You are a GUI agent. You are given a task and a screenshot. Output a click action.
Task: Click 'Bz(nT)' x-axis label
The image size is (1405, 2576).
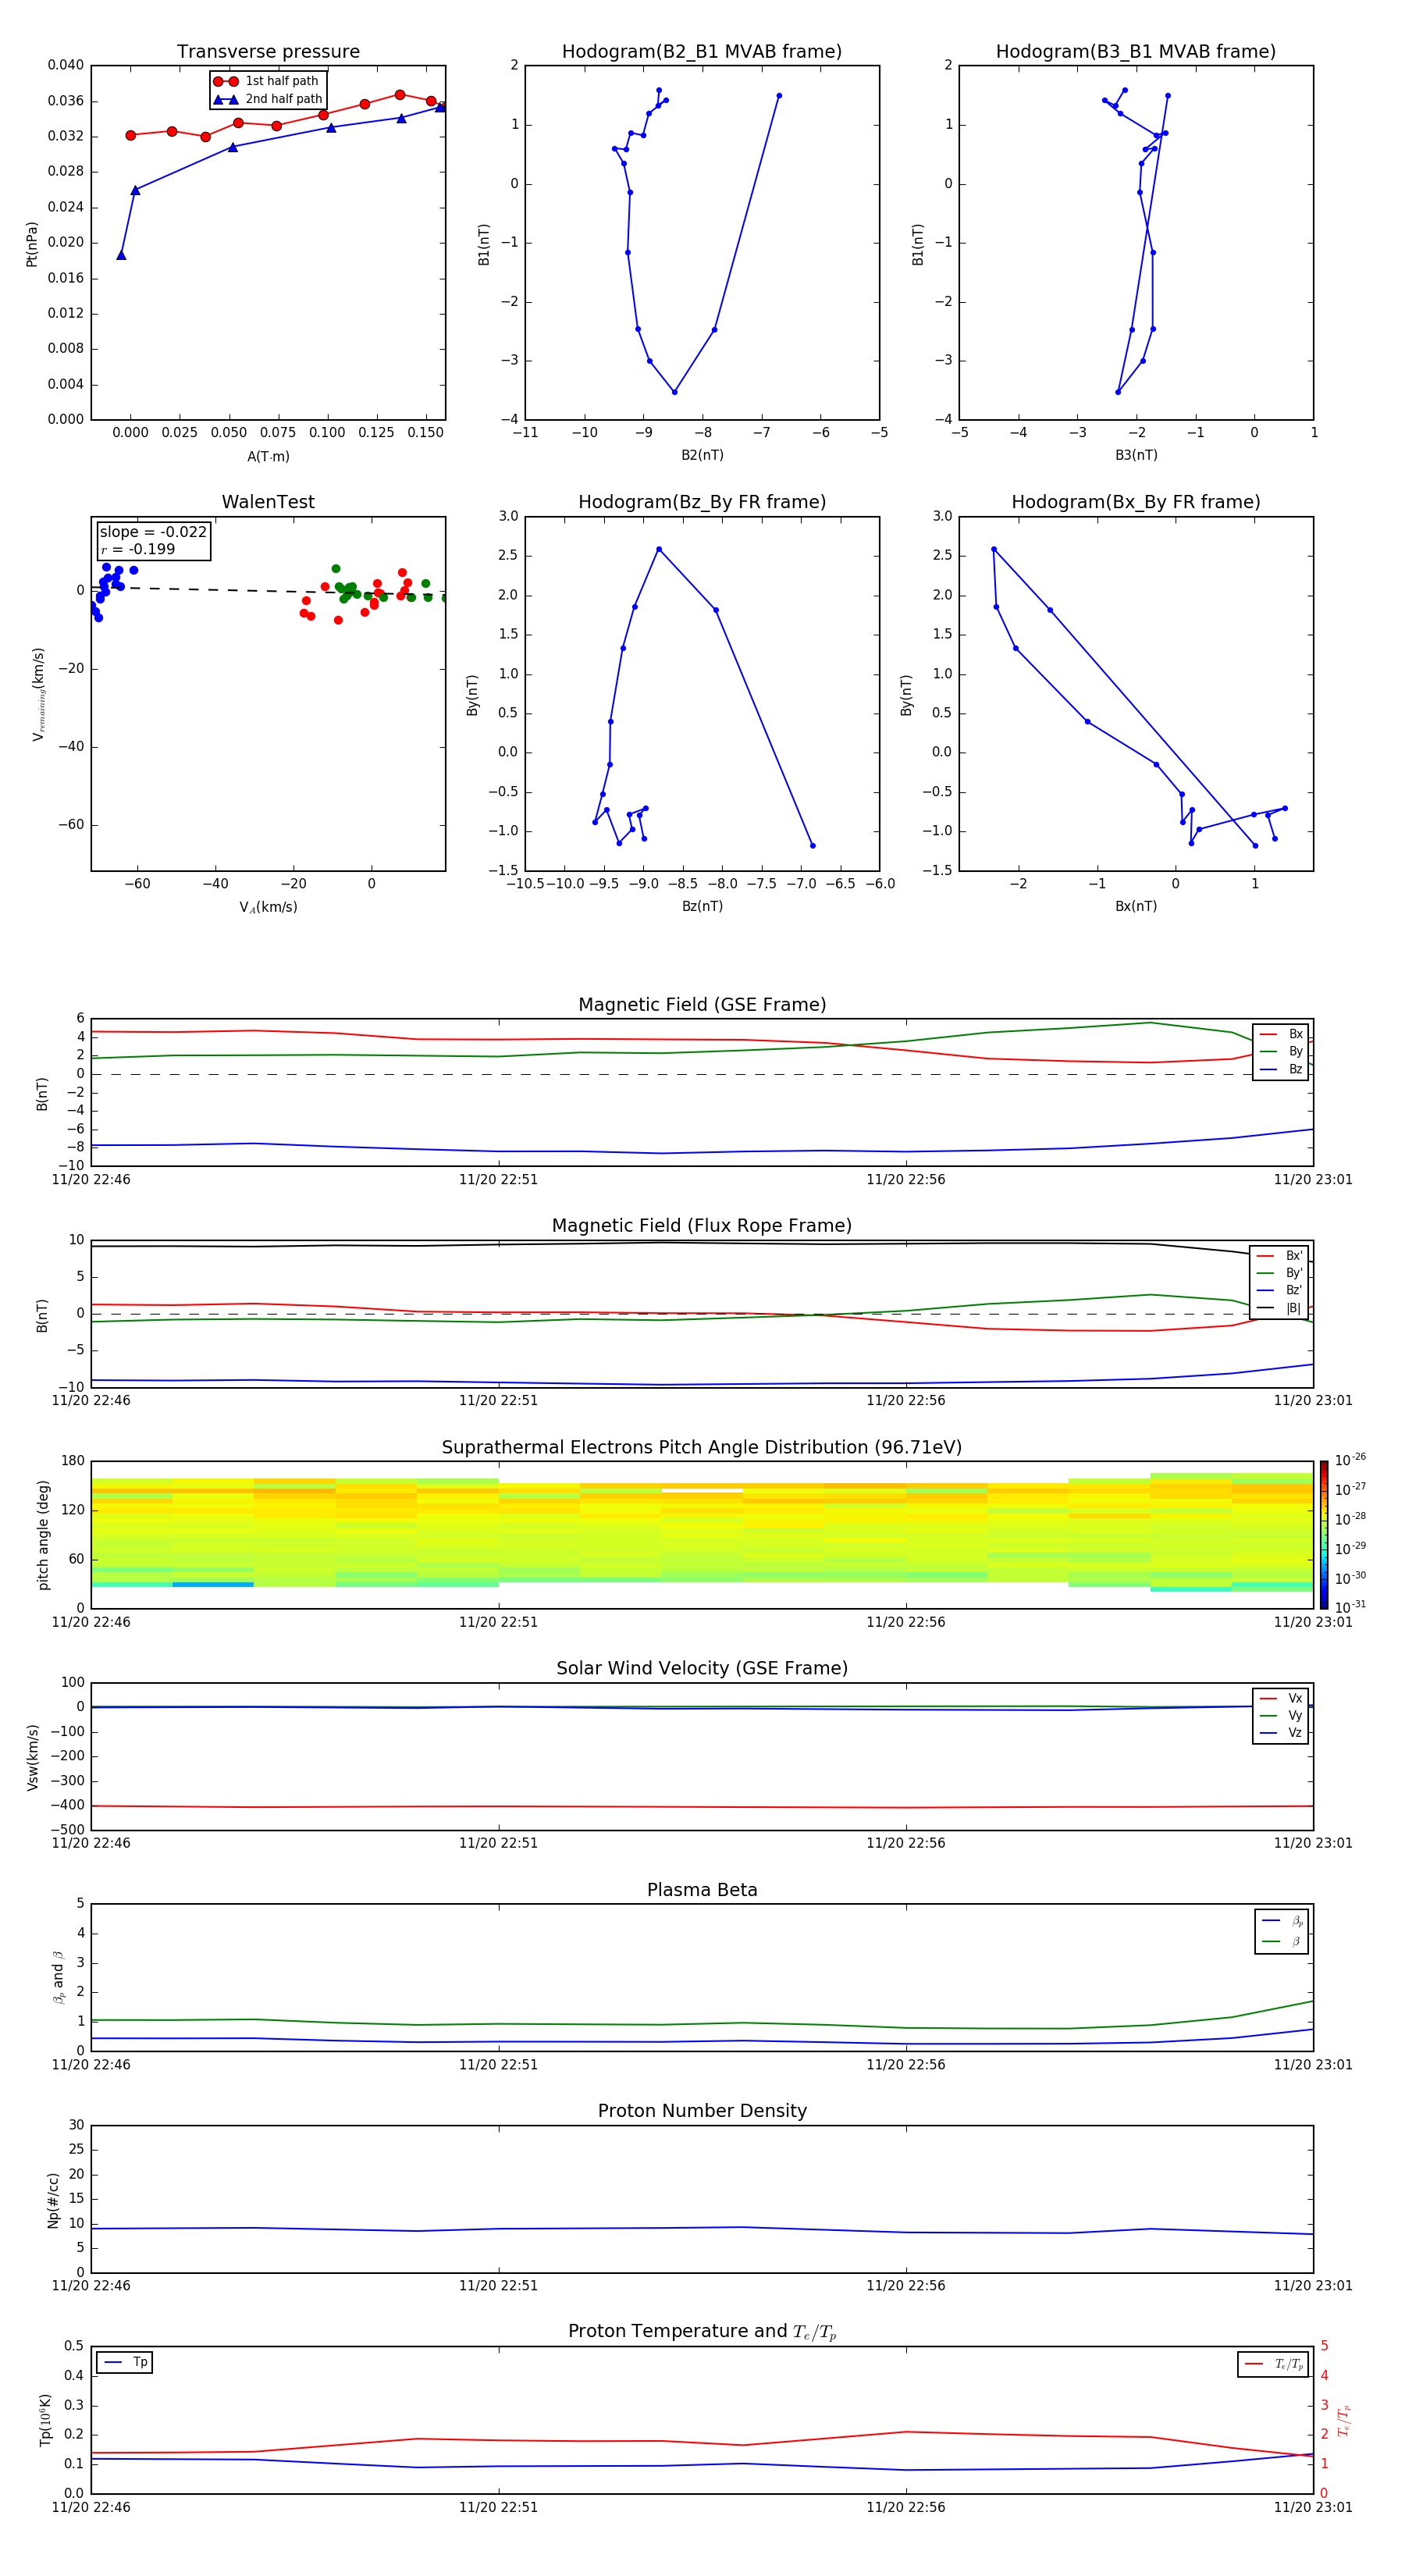click(x=702, y=906)
